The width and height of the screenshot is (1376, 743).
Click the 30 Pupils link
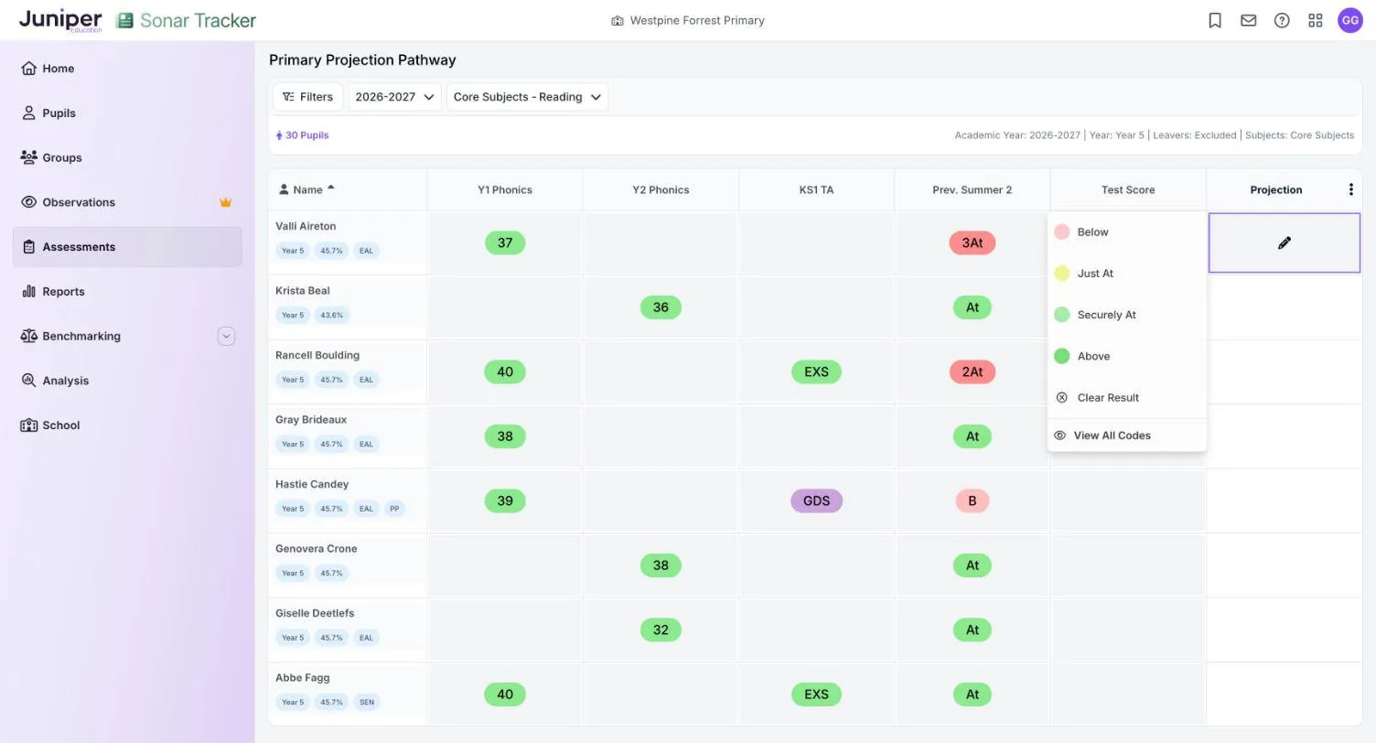pyautogui.click(x=303, y=135)
